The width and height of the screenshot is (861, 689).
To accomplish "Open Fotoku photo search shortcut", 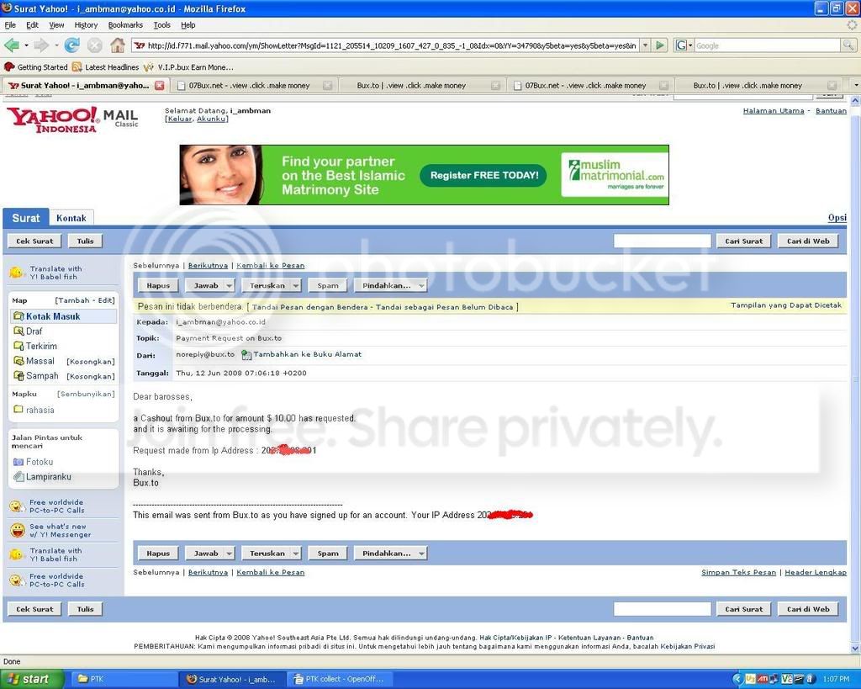I will click(x=39, y=462).
